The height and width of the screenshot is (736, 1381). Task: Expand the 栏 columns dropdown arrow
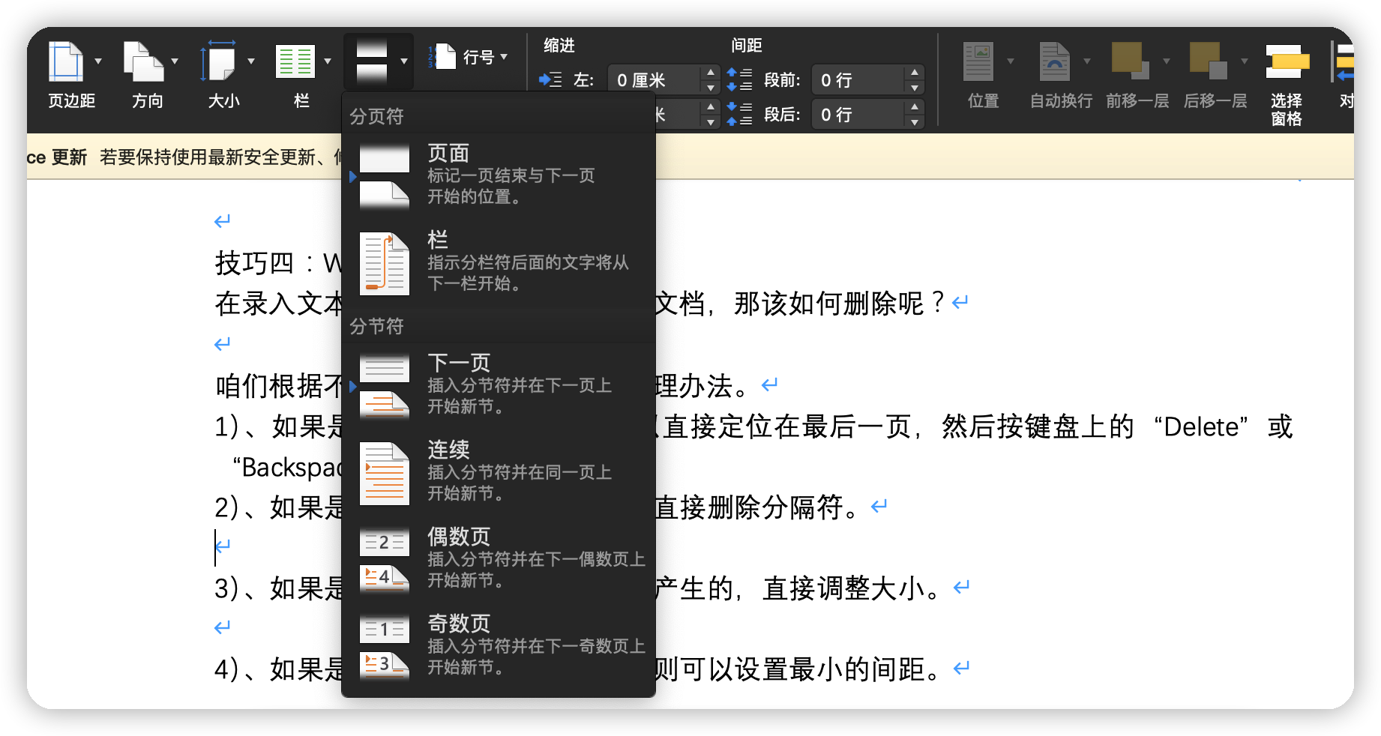click(328, 61)
